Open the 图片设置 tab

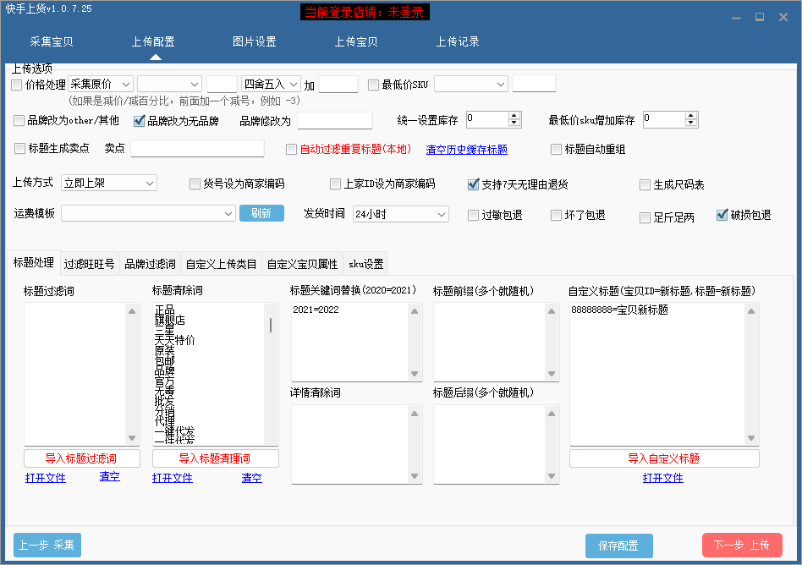pos(253,40)
